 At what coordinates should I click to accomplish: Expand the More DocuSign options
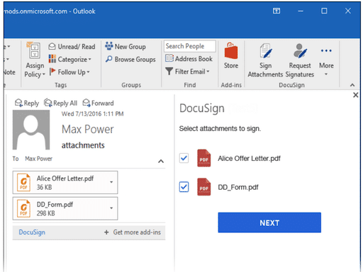click(x=326, y=62)
